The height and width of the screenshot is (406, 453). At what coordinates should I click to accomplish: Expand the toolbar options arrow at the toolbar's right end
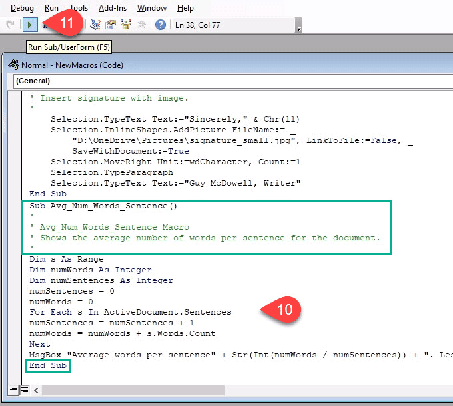tap(298, 25)
